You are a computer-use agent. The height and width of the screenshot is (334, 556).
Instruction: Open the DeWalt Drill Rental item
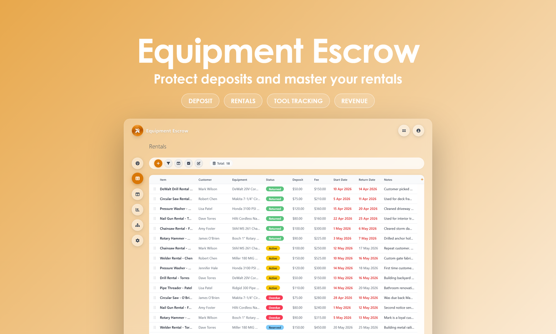pyautogui.click(x=176, y=189)
